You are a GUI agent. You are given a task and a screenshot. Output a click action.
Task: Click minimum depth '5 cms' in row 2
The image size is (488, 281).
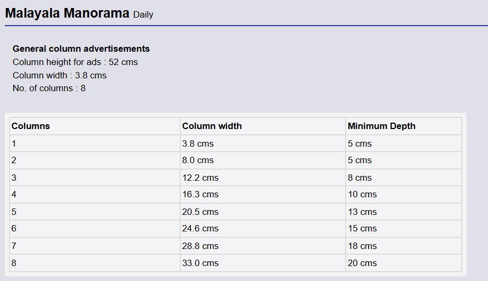coord(404,160)
